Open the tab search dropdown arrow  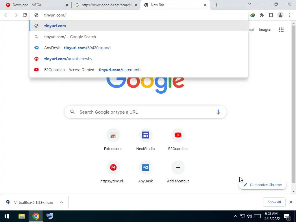pos(249,4)
